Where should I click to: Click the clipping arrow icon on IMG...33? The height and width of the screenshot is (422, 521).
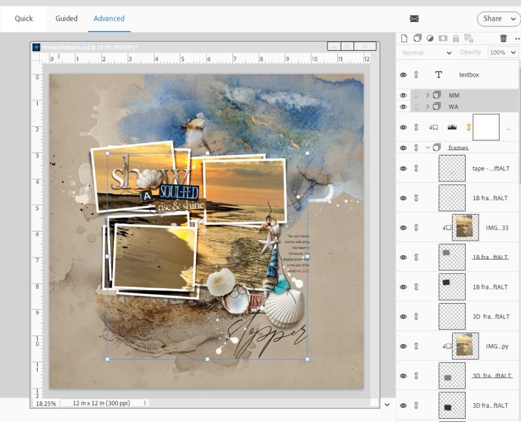[x=447, y=228]
